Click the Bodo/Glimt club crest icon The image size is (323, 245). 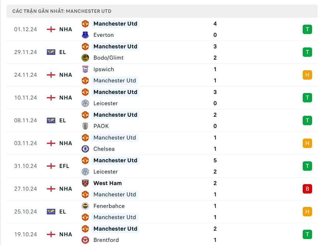click(85, 58)
